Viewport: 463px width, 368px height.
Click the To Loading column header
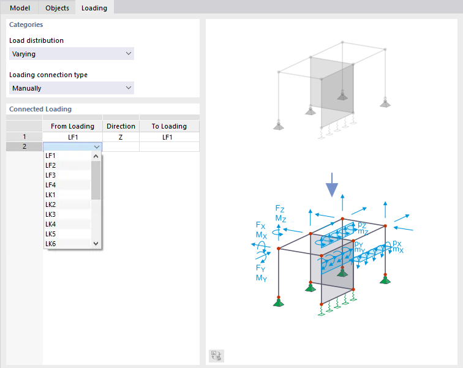point(169,126)
